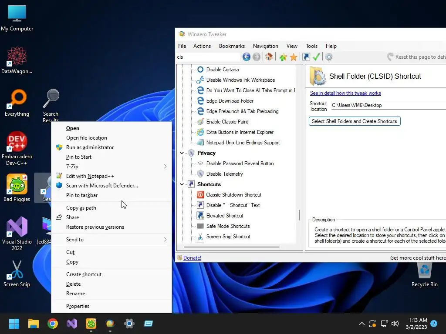
Task: Choose Properties in context menu
Action: 111,306
